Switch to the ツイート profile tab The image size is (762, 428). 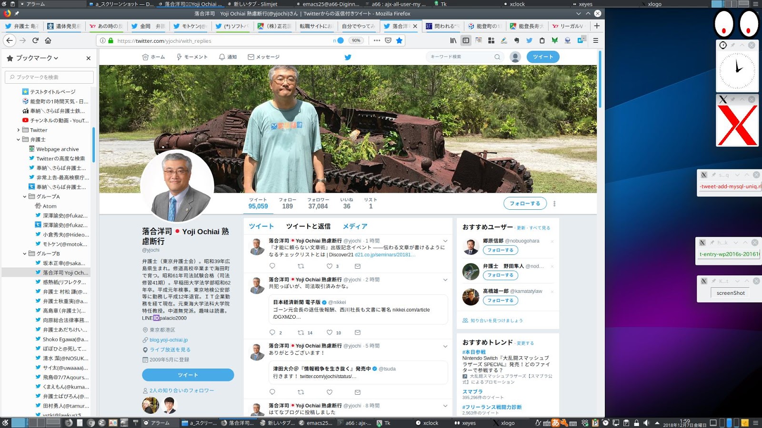coord(261,226)
